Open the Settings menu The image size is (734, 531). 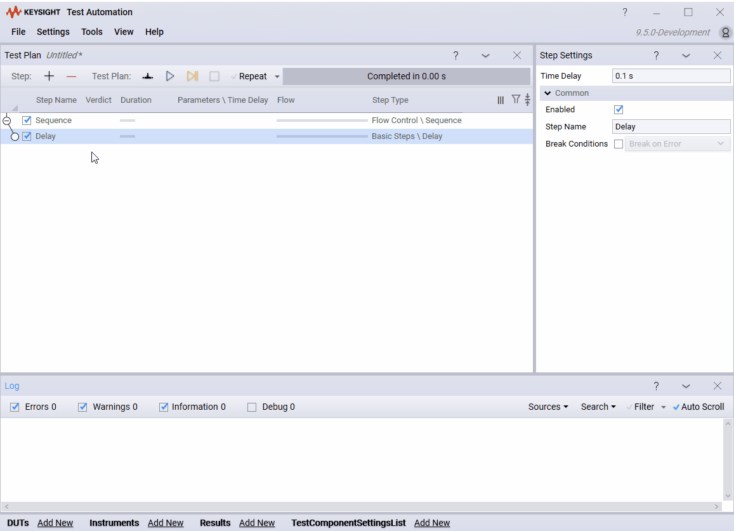(53, 32)
